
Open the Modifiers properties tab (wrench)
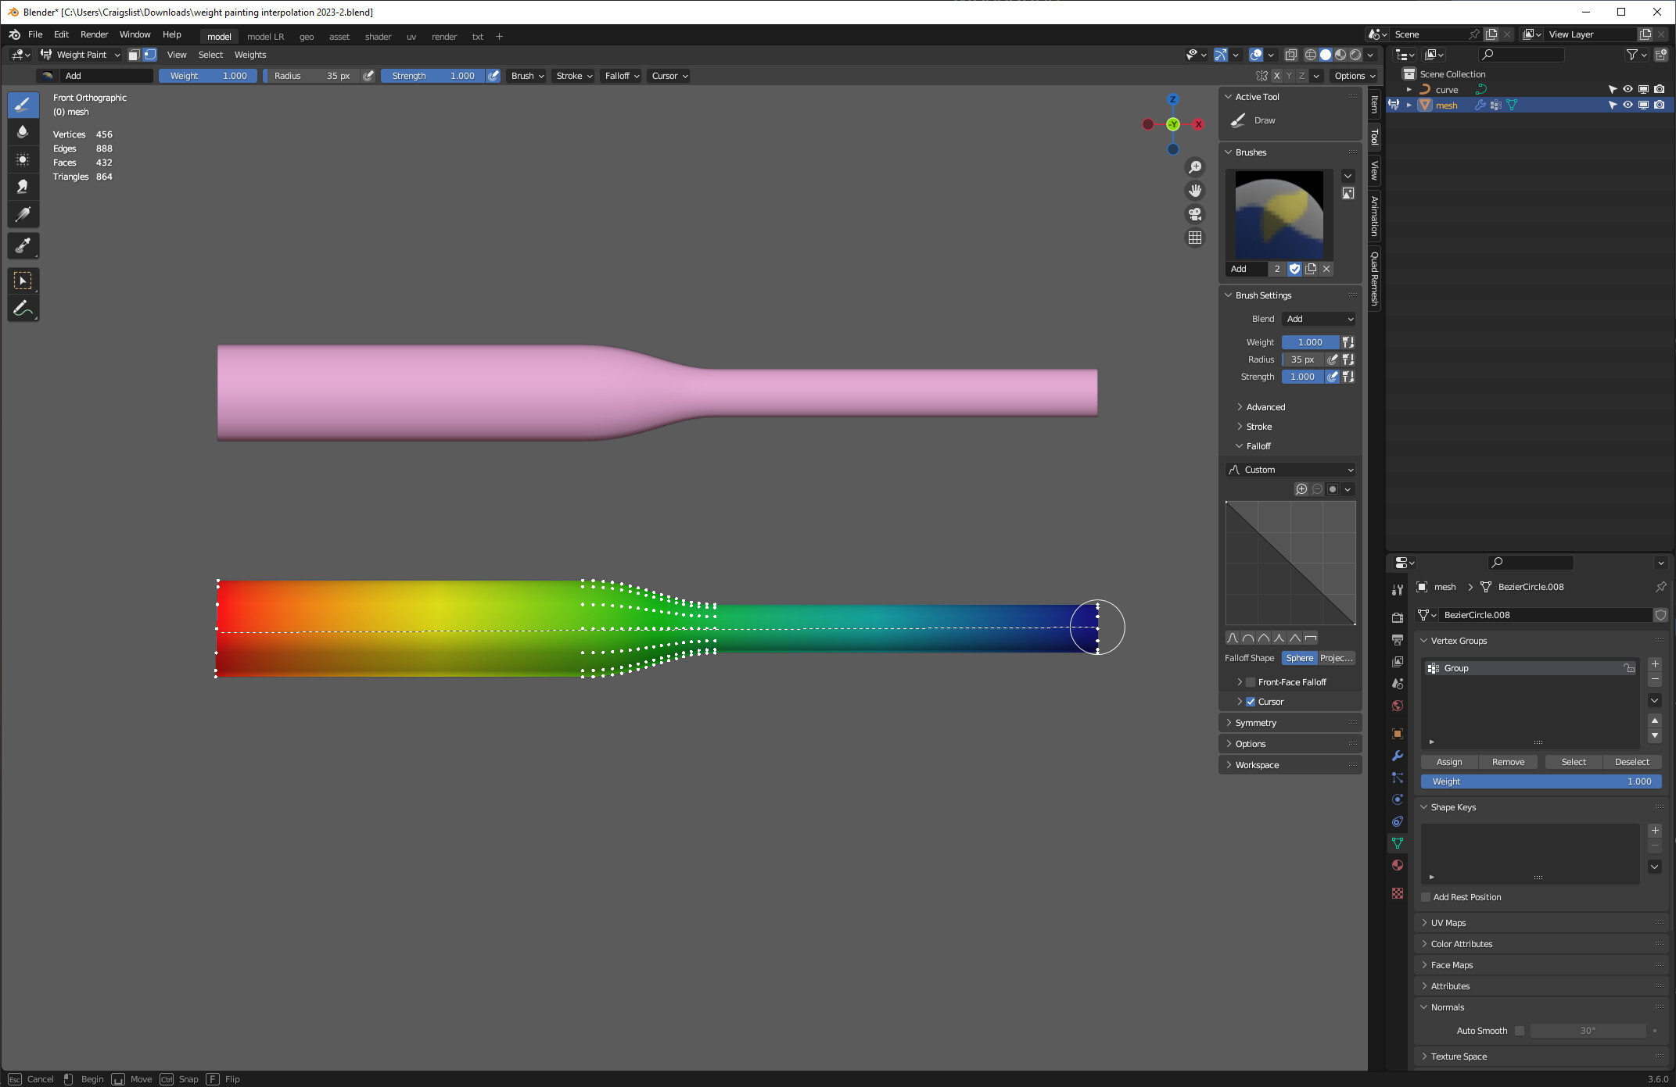(x=1398, y=756)
